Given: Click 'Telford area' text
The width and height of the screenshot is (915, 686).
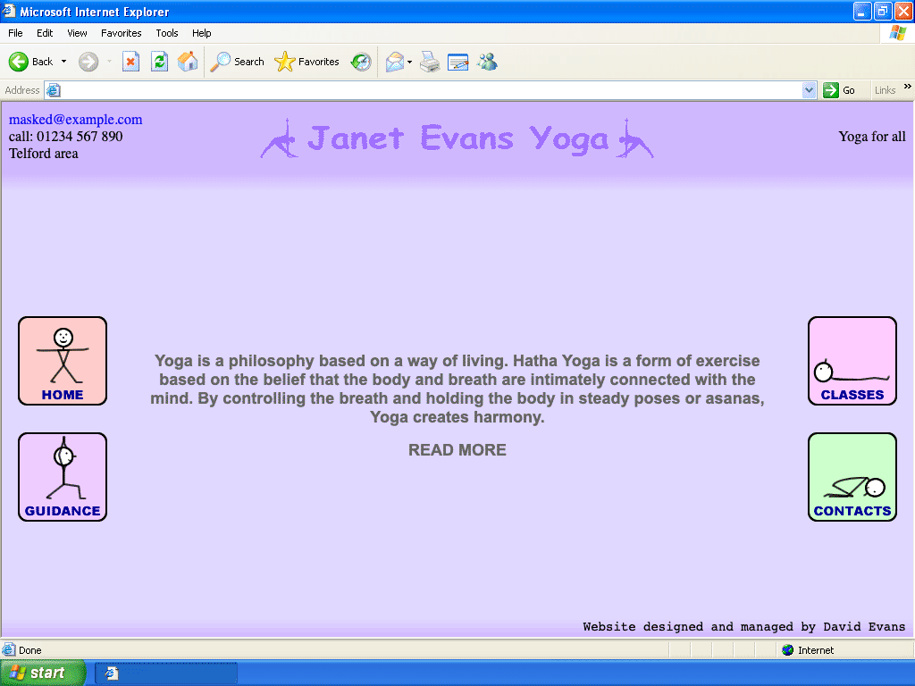Looking at the screenshot, I should coord(43,154).
